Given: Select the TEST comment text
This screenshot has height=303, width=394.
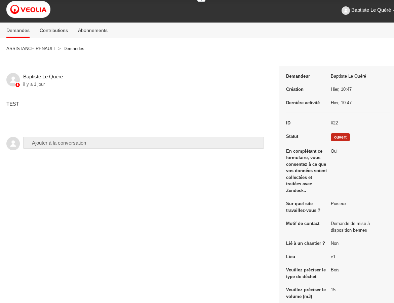Looking at the screenshot, I should click(x=13, y=104).
